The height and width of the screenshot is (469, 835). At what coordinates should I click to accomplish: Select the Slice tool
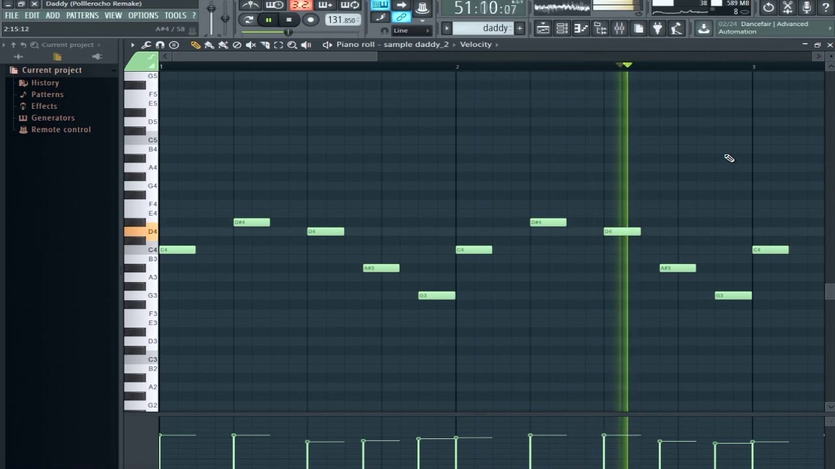click(x=265, y=45)
